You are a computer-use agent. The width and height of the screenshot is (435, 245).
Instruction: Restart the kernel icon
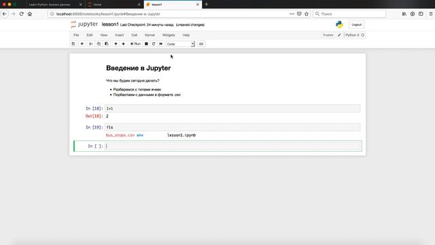pyautogui.click(x=154, y=44)
